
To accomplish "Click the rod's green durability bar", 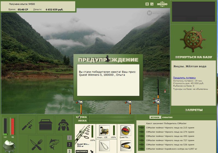I will click(x=92, y=131).
